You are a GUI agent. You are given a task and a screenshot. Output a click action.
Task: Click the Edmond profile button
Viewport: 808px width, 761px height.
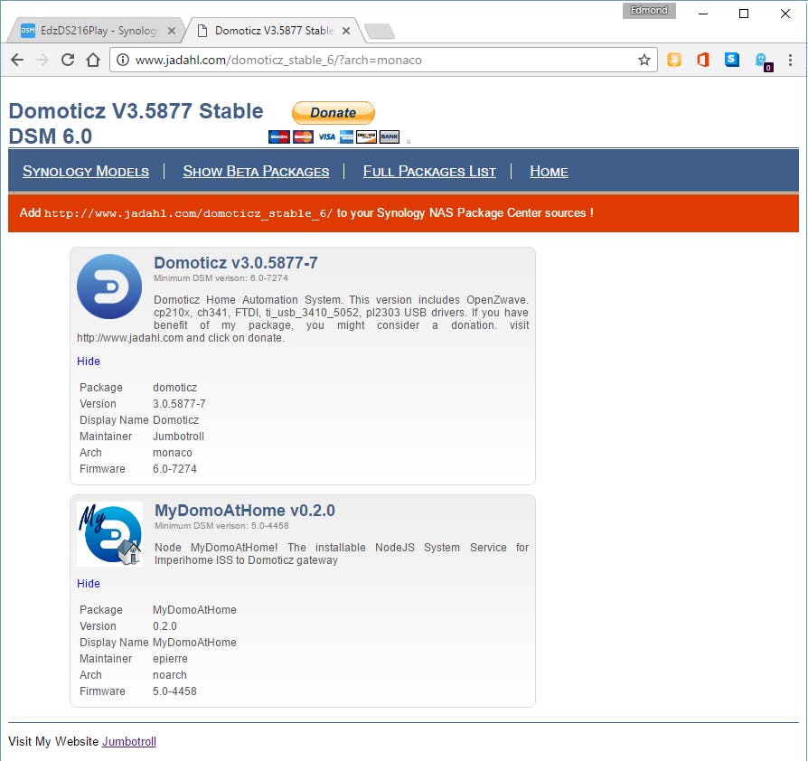pos(649,10)
